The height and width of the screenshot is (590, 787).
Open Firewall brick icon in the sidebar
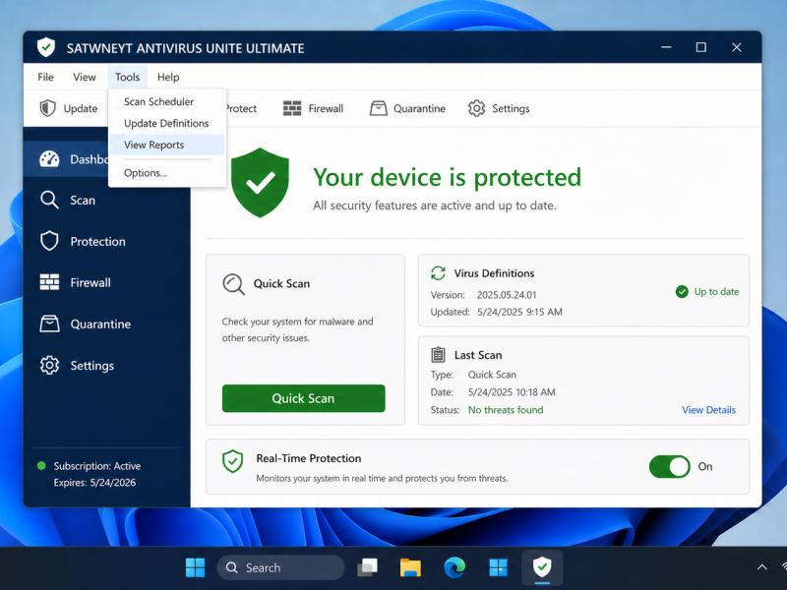click(50, 282)
